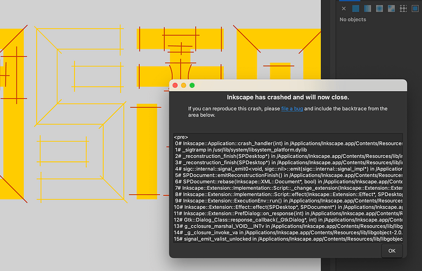
Task: Choose the Mesh gradient fill icon
Action: (391, 9)
